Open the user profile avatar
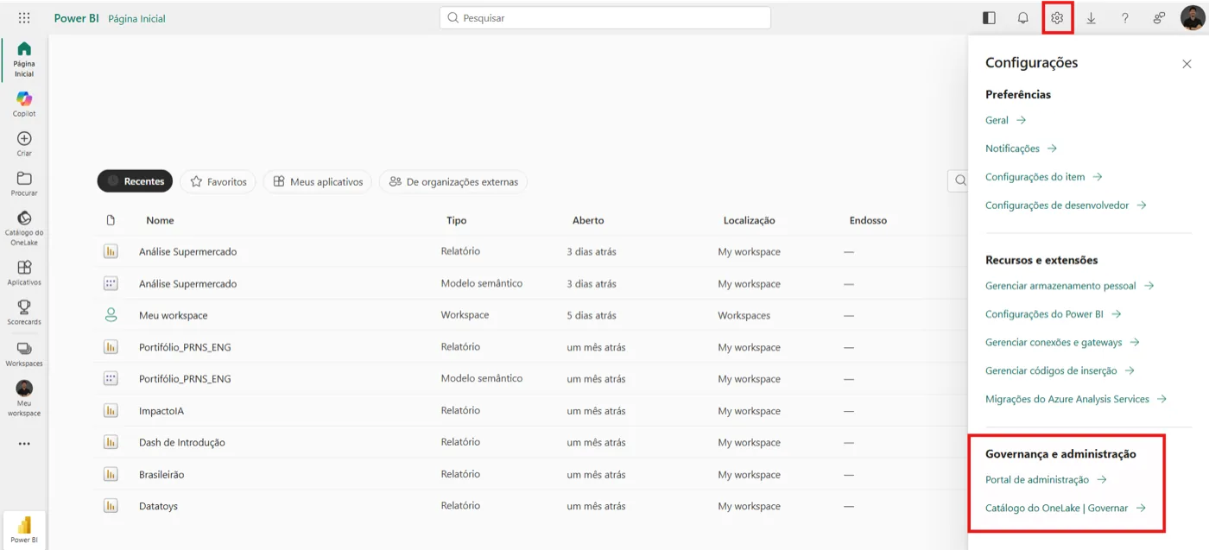Image resolution: width=1209 pixels, height=550 pixels. pyautogui.click(x=1193, y=18)
